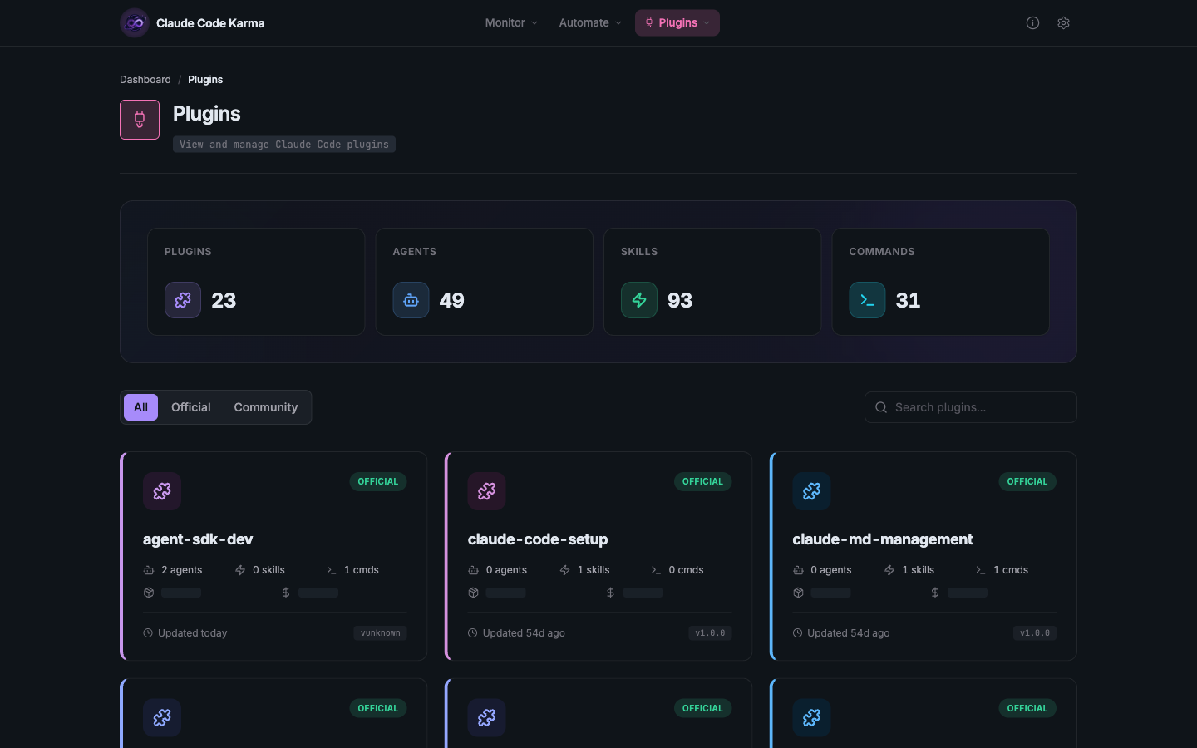
Task: Click the OFFICIAL badge on claude-md-management card
Action: pyautogui.click(x=1027, y=482)
